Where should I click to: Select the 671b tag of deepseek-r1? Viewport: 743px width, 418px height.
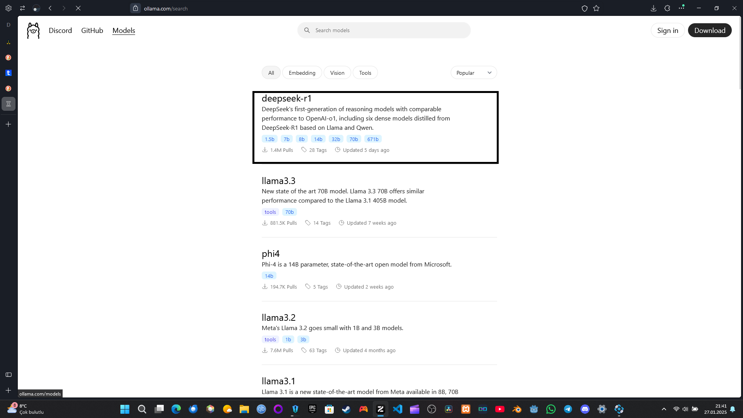click(x=373, y=139)
